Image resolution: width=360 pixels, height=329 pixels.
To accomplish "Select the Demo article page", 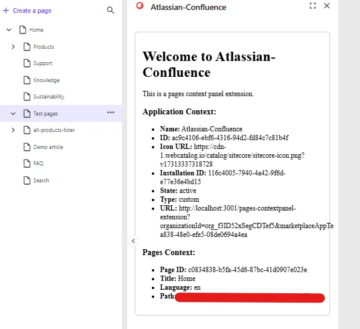I will 48,147.
